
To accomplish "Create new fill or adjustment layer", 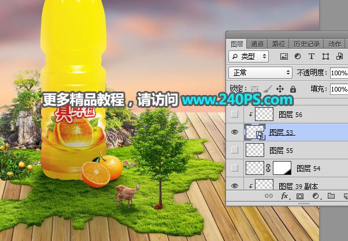I will [316, 196].
